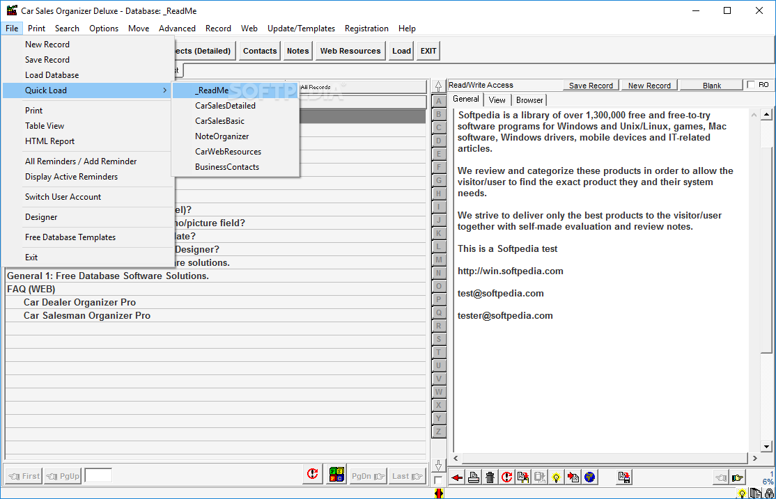Click the previous record pointing hand icon
Viewport: 776px width, 499px height.
pos(721,477)
